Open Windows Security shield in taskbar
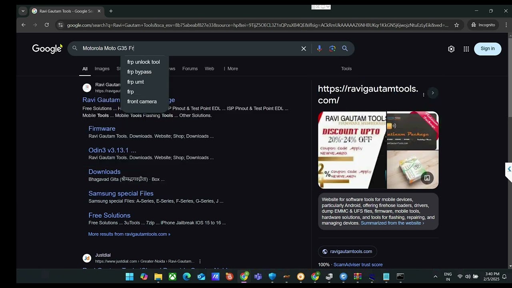 pos(272,276)
